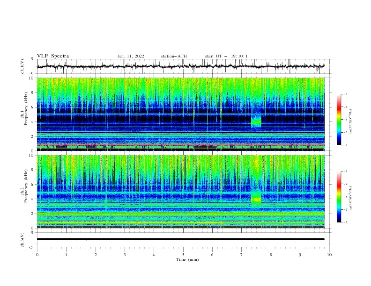
Task: Click time axis tick label "4"
Action: 154,255
